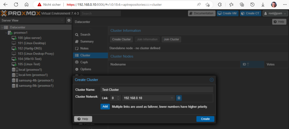The image size is (289, 129).
Task: Click the trash icon to remove Link 0
Action: coord(179,98)
